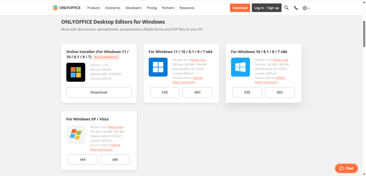Click "Version: 1.1.0" text

tap(99, 65)
